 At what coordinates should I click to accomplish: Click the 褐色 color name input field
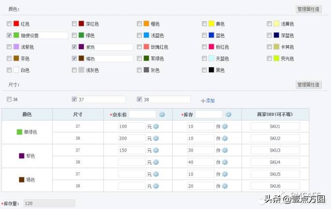coord(109,58)
